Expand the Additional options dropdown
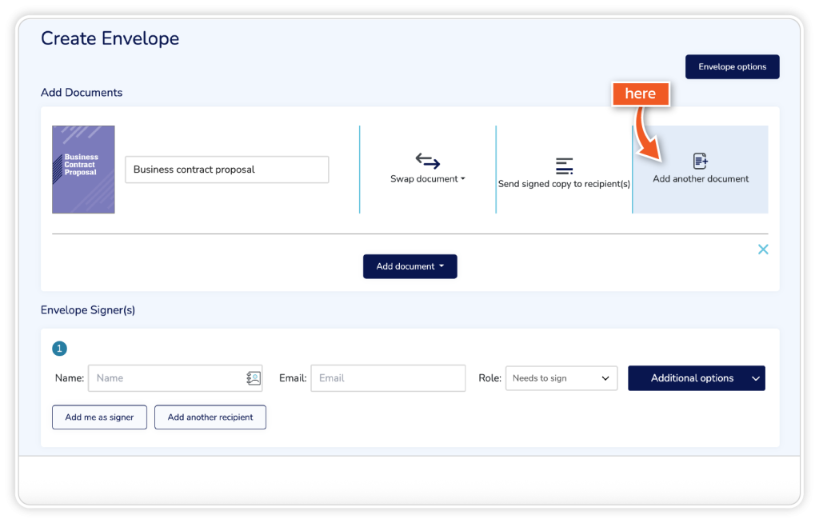This screenshot has width=819, height=523. (696, 378)
